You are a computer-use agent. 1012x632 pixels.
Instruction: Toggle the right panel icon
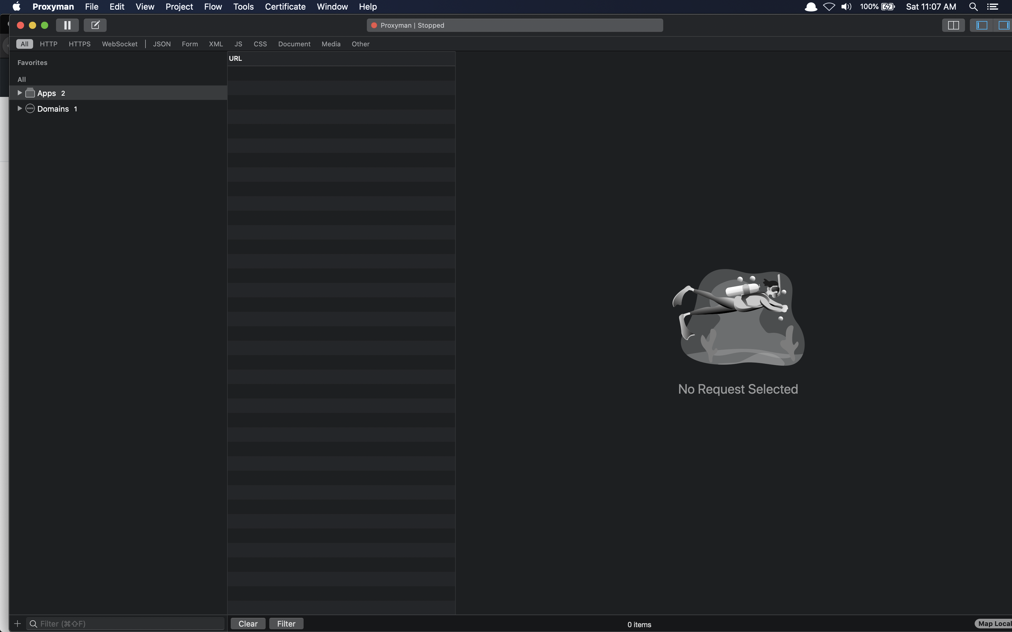tap(1004, 25)
